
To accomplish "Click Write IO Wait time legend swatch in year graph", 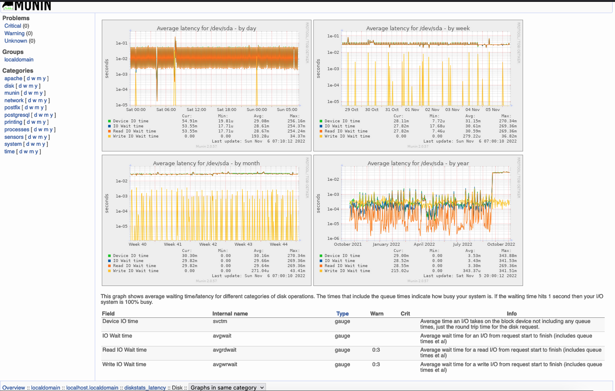I will coord(321,271).
